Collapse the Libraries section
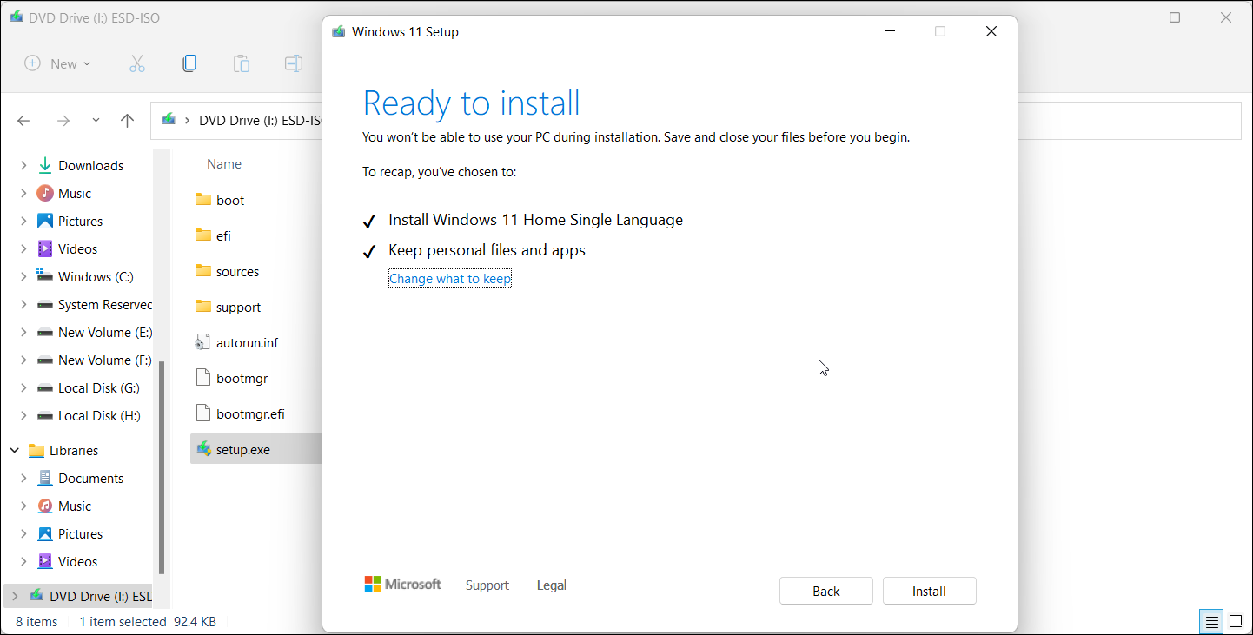Viewport: 1253px width, 635px height. (x=14, y=450)
